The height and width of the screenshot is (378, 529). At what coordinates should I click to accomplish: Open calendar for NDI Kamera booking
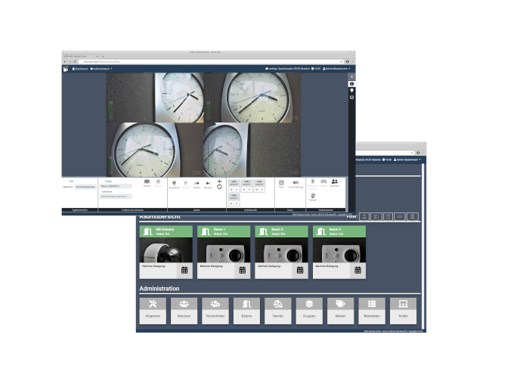pos(184,270)
